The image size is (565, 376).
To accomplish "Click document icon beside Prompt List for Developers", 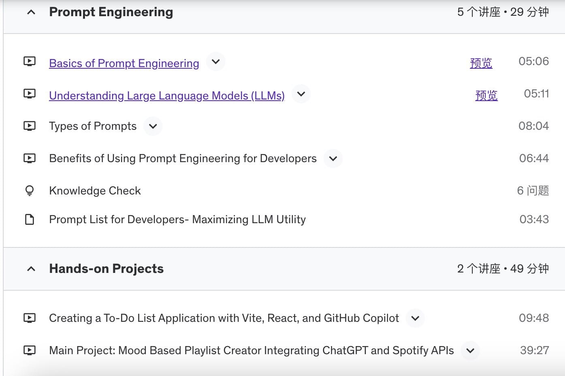I will pos(30,220).
